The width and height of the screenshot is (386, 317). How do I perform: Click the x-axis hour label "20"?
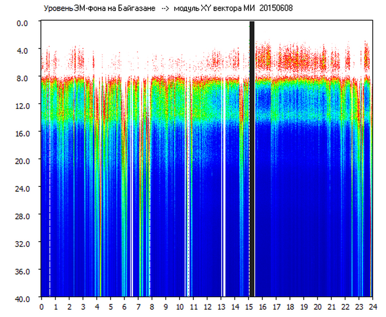coord(318,307)
